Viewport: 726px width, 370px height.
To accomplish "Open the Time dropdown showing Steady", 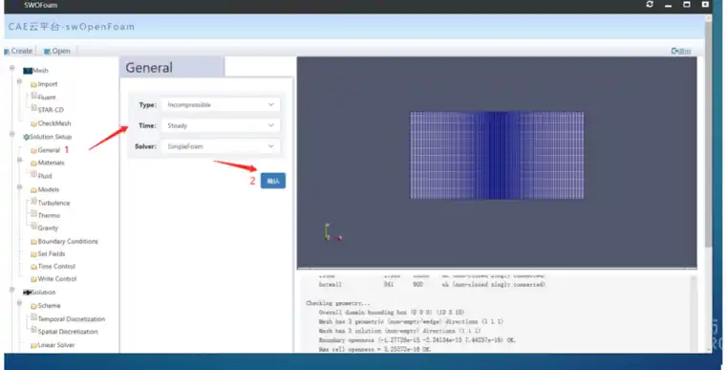I will tap(221, 125).
